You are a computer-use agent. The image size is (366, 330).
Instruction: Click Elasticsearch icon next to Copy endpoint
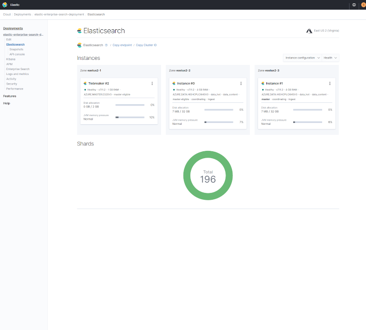(79, 45)
